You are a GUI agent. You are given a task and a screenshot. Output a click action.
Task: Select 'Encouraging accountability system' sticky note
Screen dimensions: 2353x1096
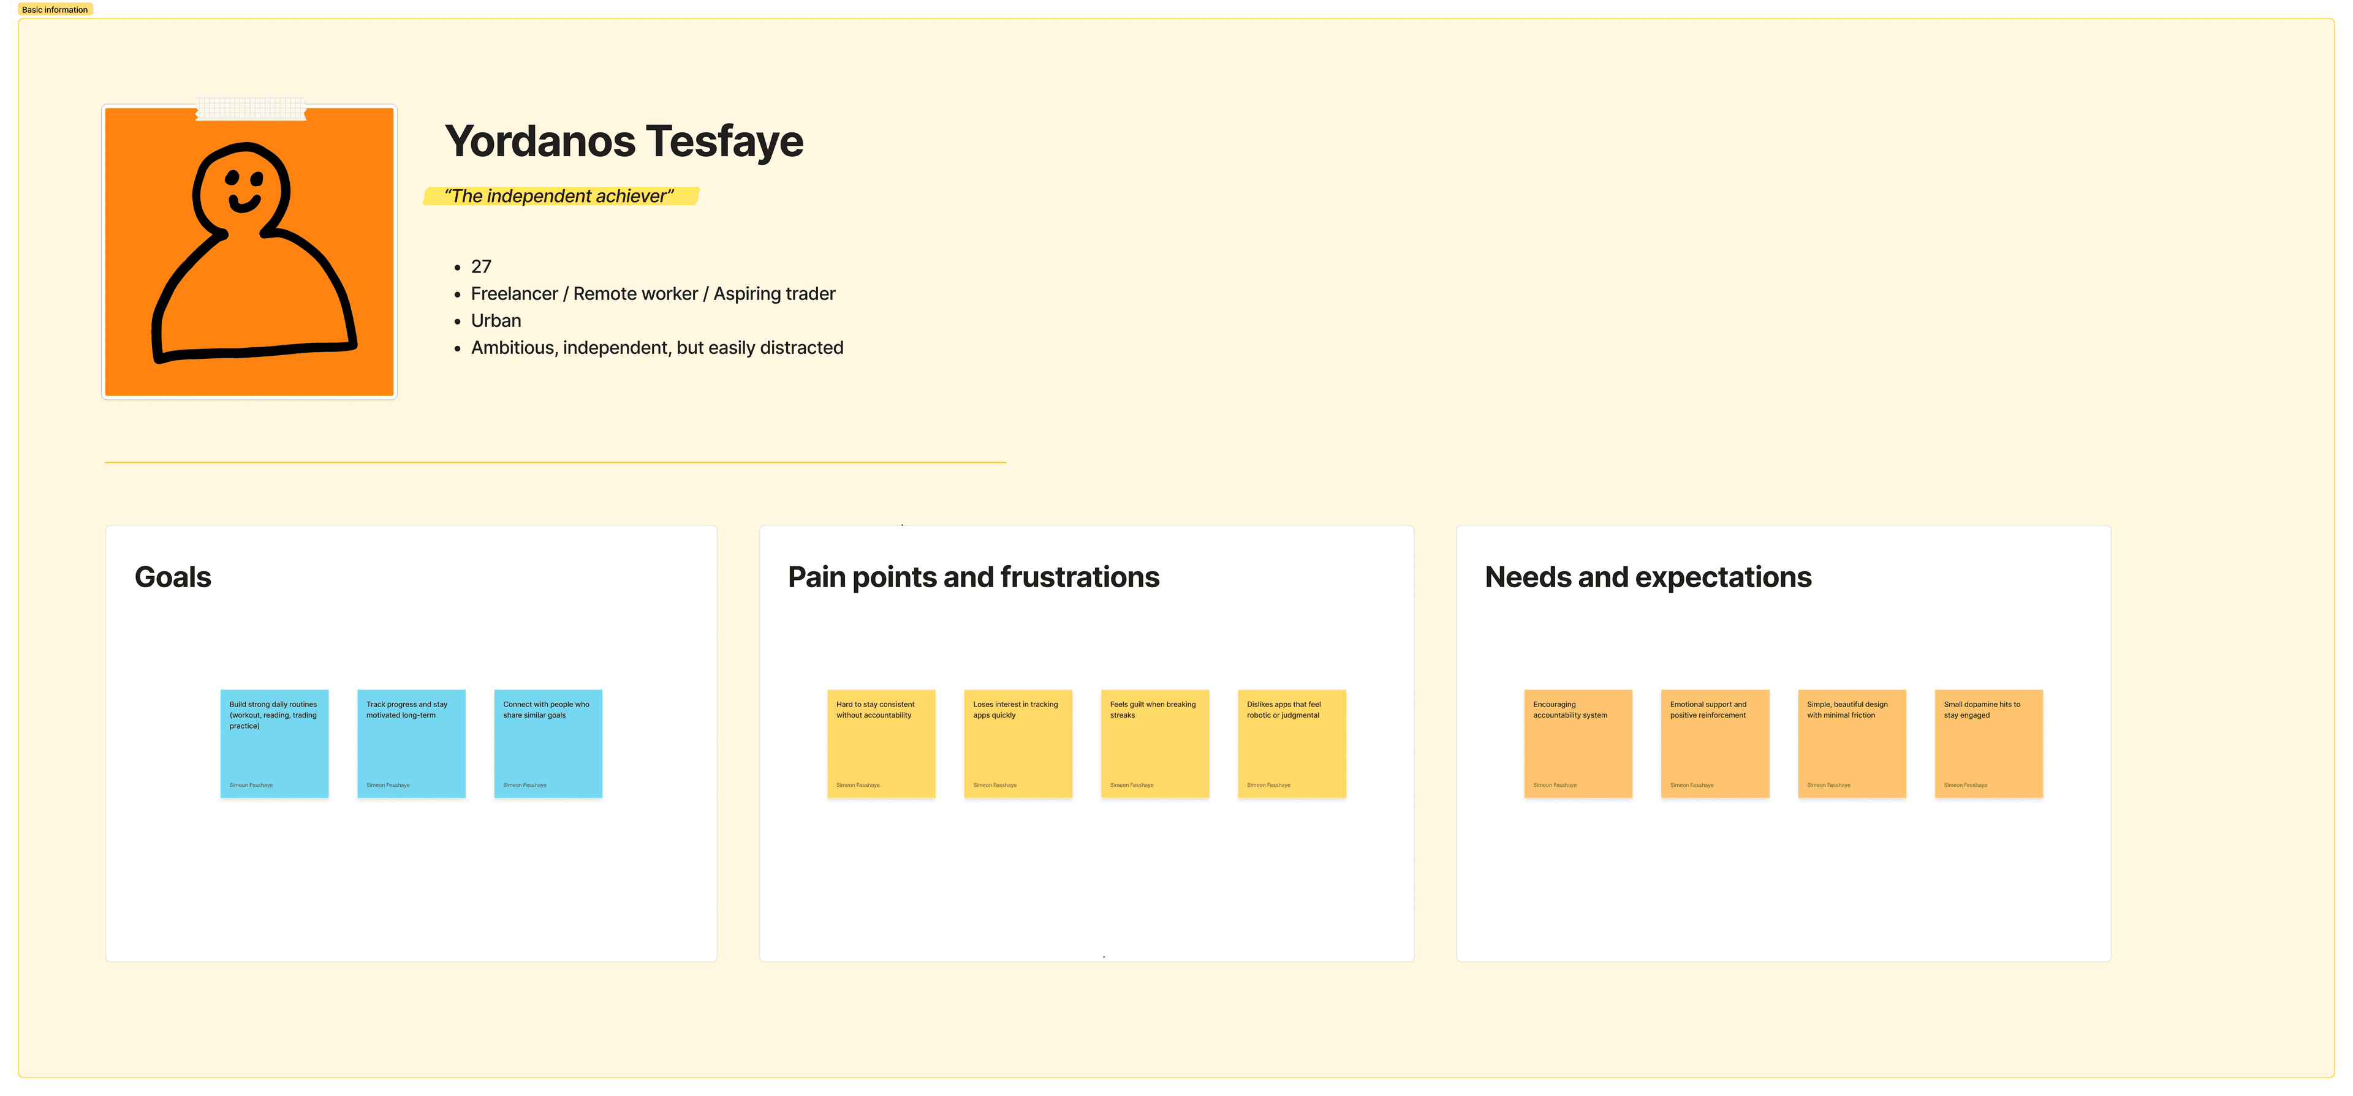[x=1577, y=743]
